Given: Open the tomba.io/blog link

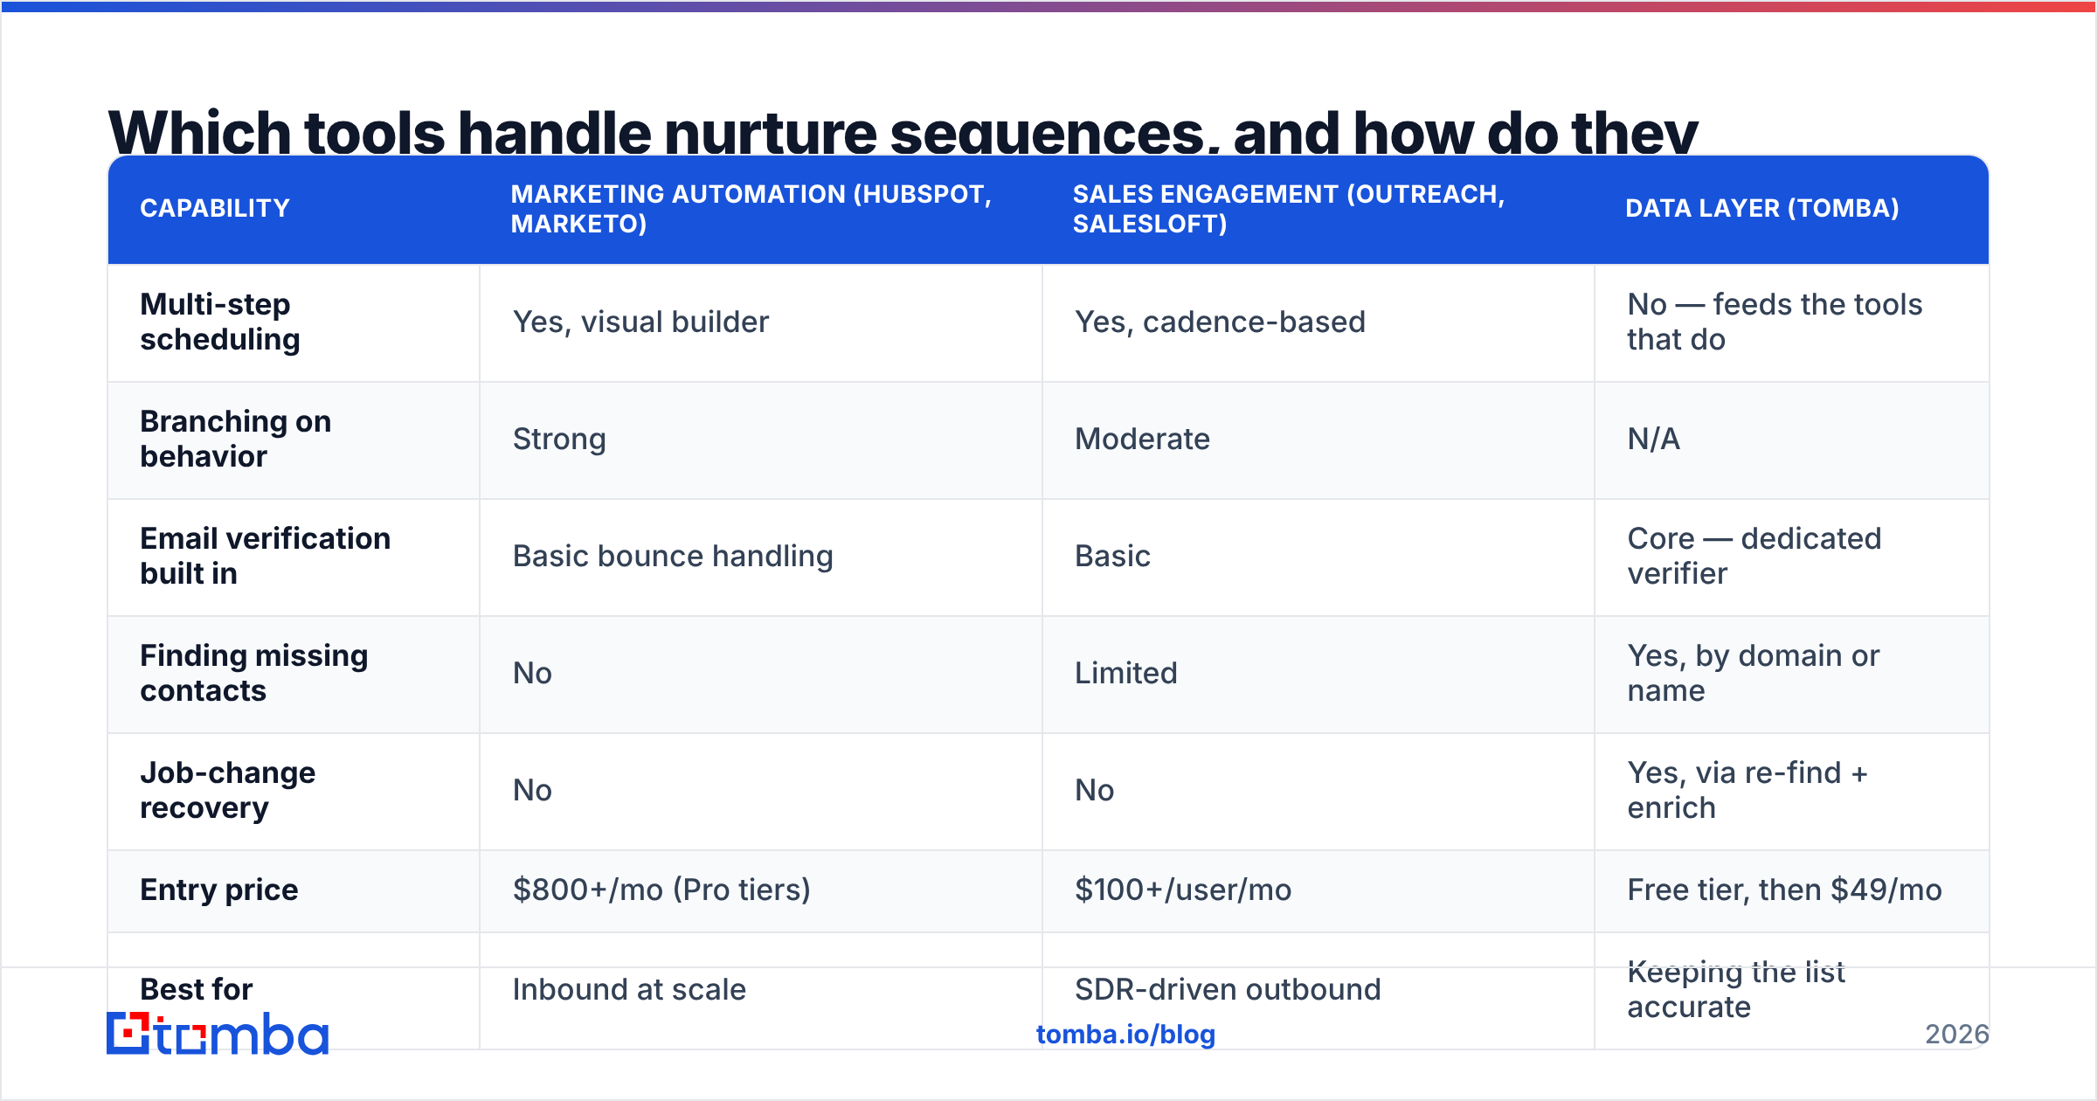Looking at the screenshot, I should point(1125,1035).
